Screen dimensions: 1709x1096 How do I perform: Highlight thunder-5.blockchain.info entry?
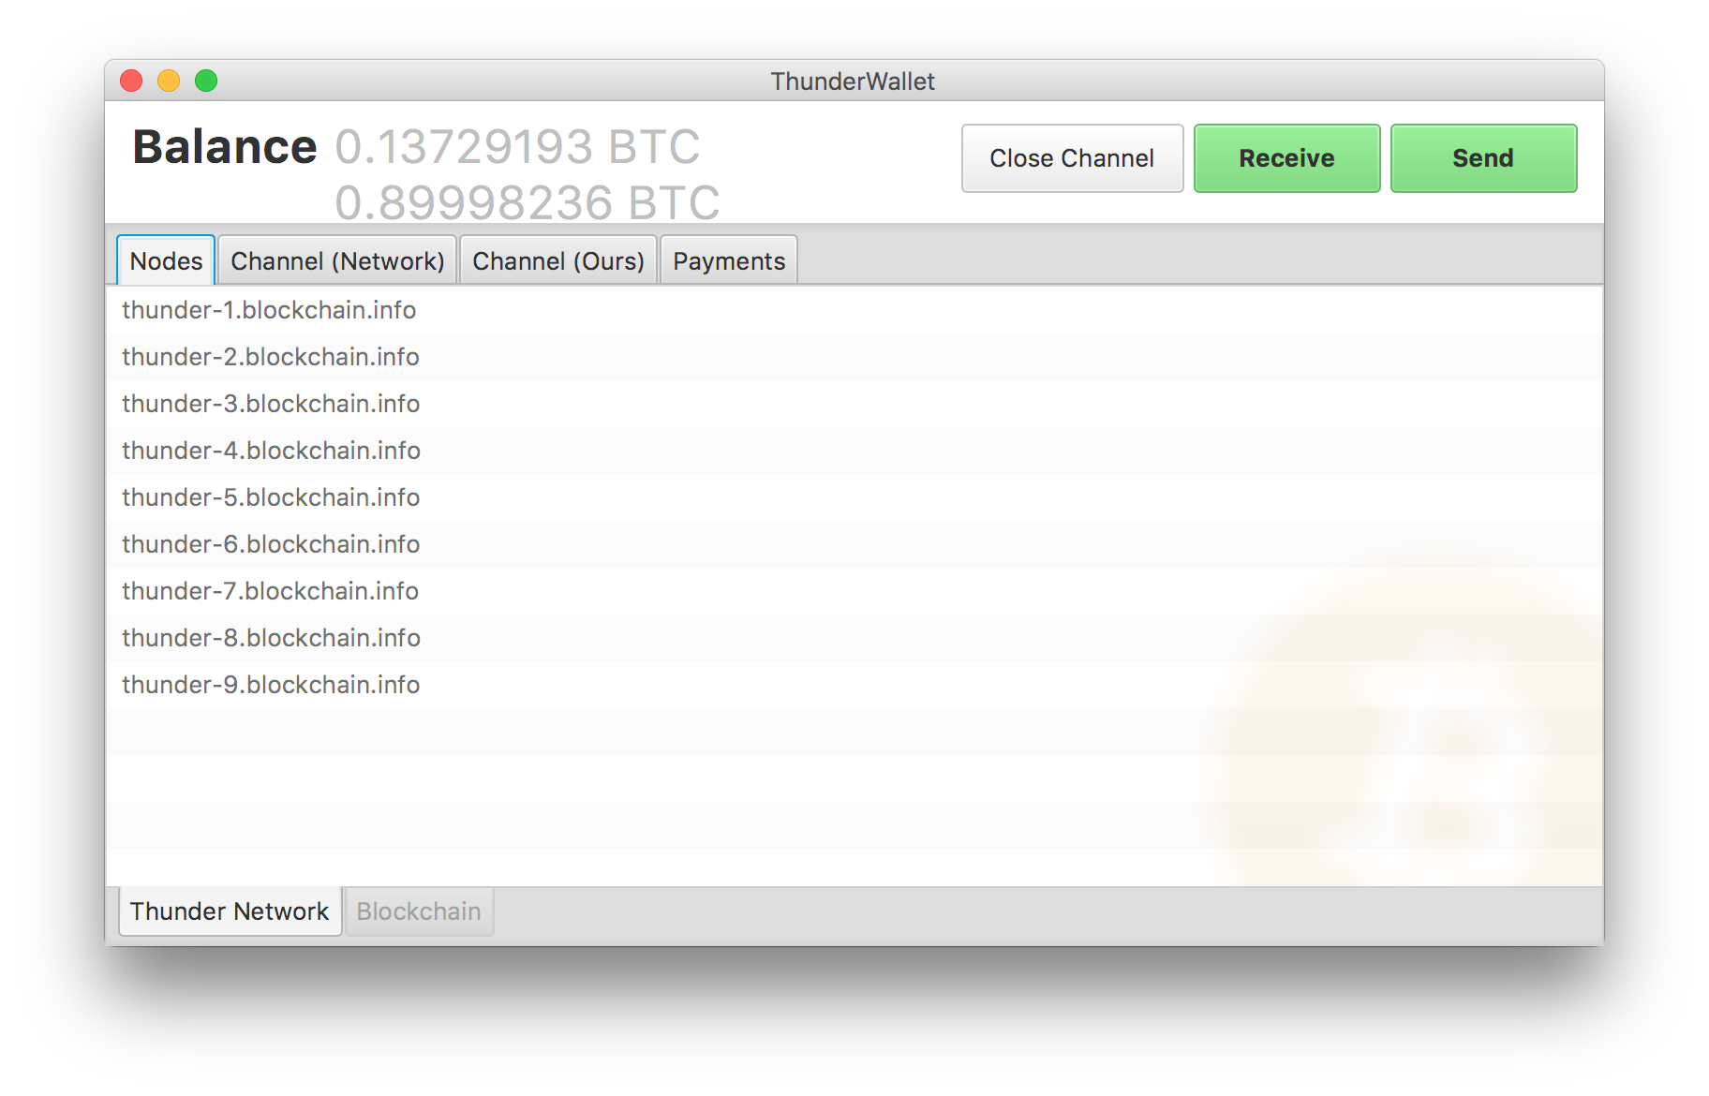pos(854,497)
